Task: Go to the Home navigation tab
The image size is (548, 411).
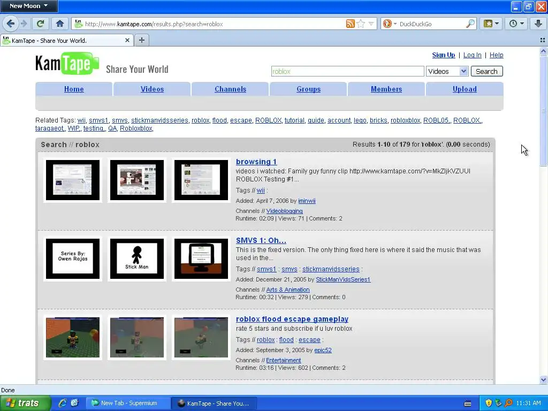Action: [x=74, y=89]
